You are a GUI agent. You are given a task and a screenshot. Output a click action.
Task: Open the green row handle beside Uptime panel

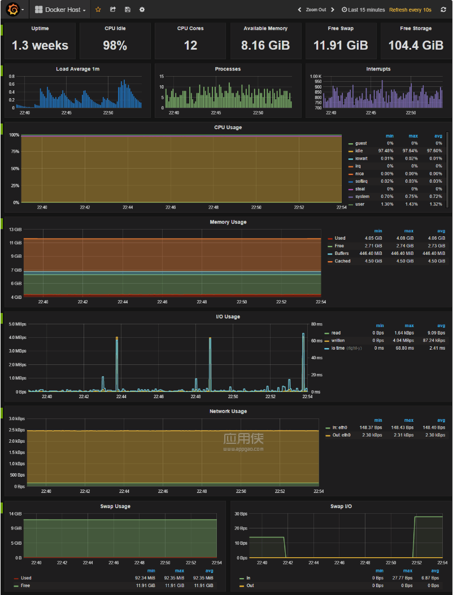pos(2,30)
